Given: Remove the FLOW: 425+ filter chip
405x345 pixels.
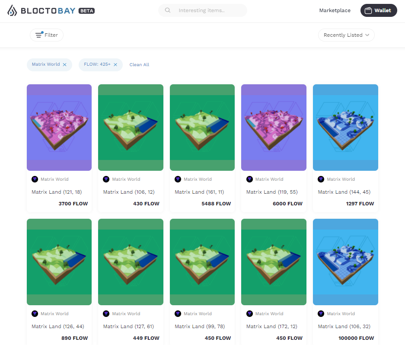Looking at the screenshot, I should tap(115, 64).
